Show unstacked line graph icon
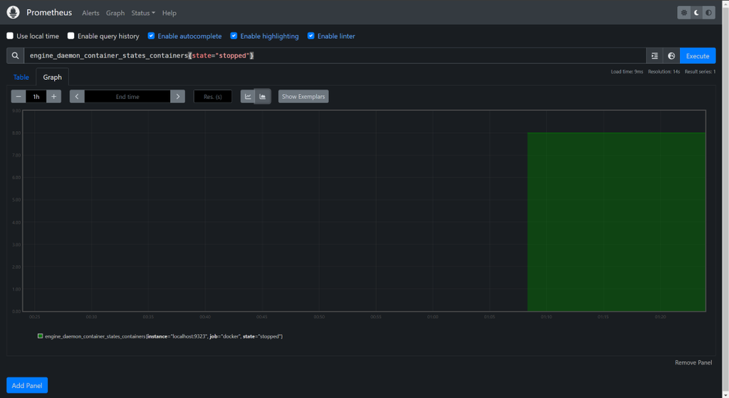Screen dimensions: 729x398 point(248,97)
